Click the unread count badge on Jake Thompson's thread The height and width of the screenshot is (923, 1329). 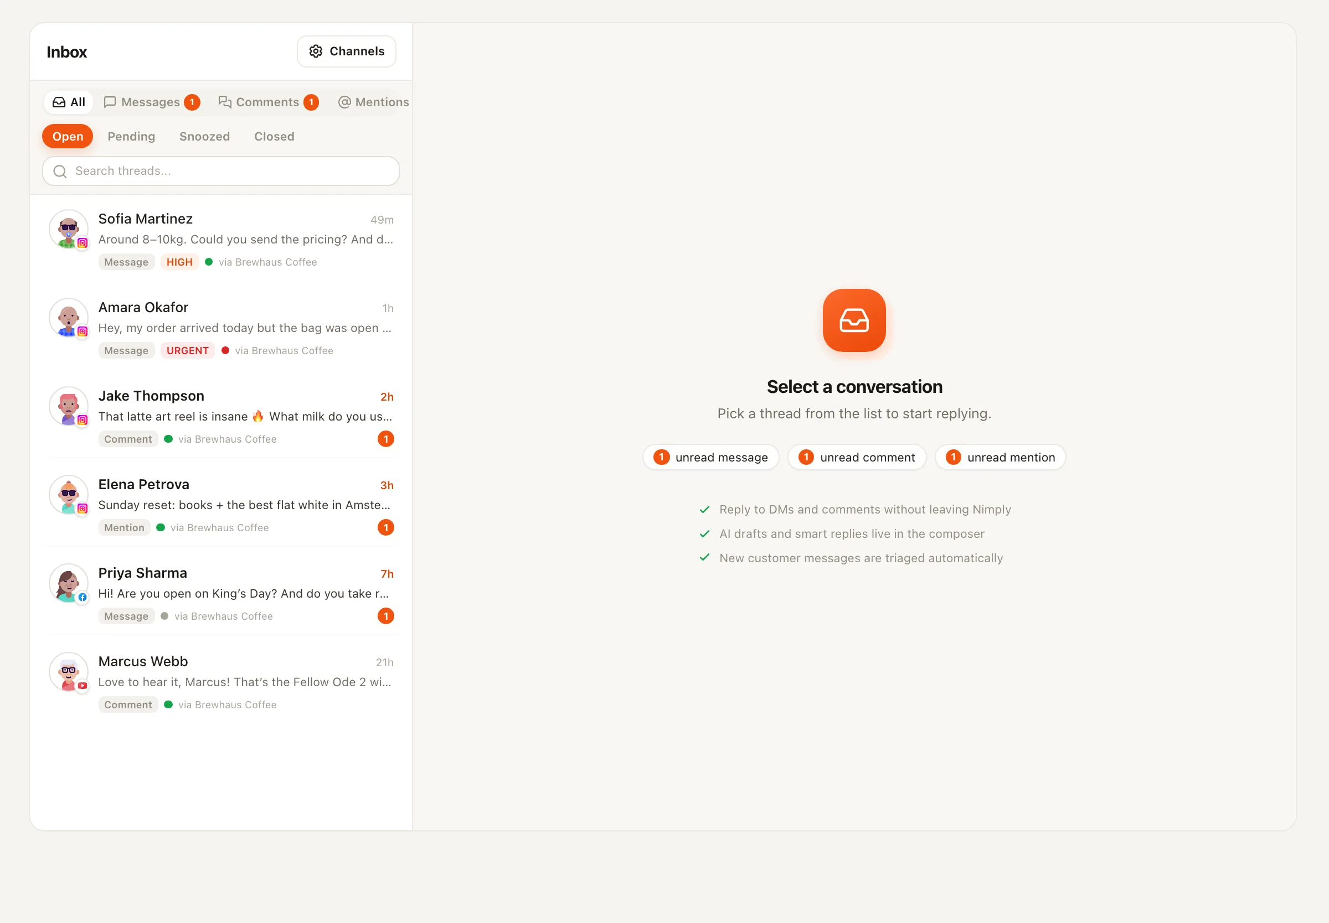(x=386, y=439)
